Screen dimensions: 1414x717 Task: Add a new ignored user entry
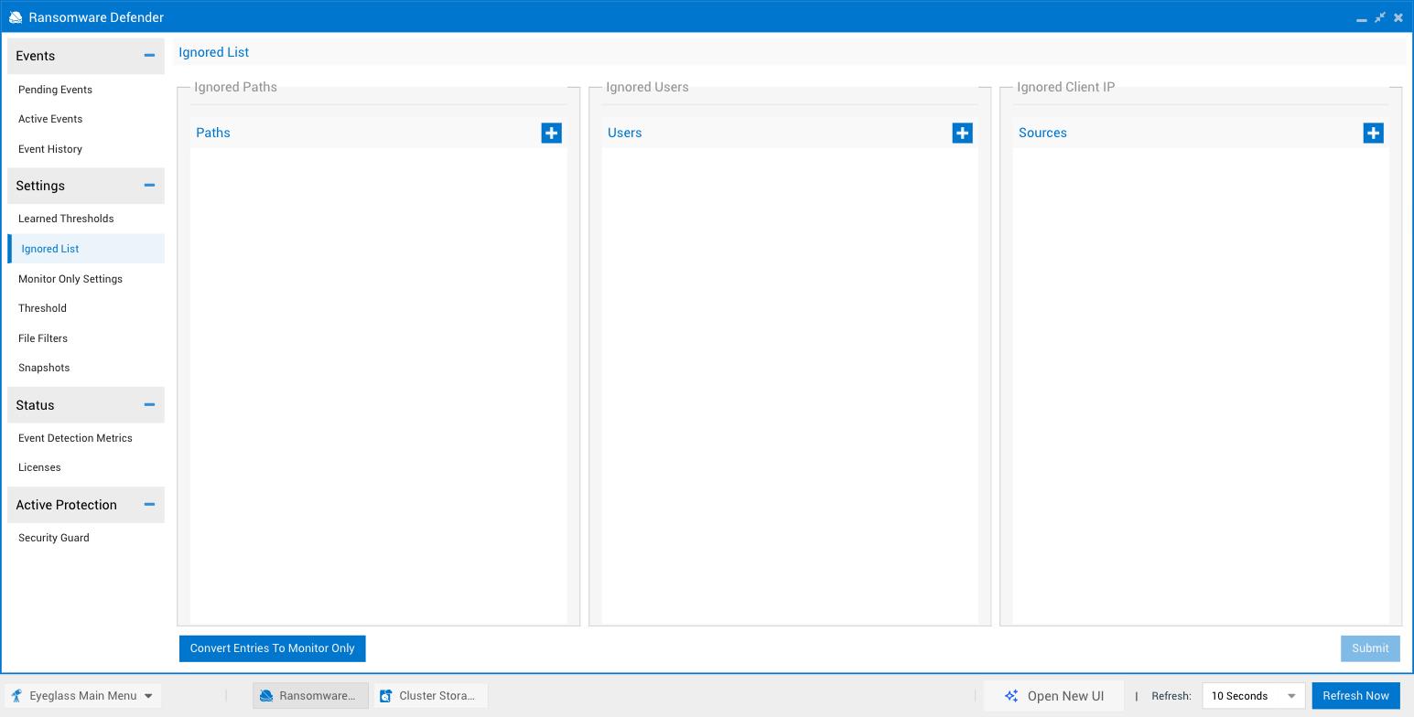[x=962, y=133]
